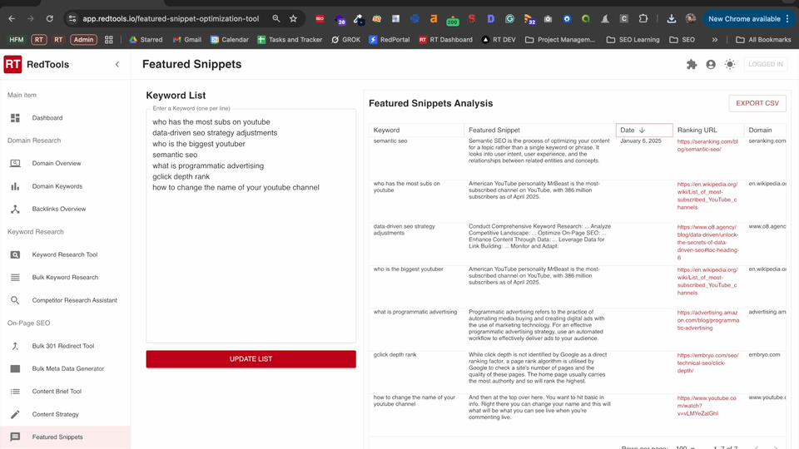Open the o8.agency data-driven SEO link

click(x=707, y=242)
